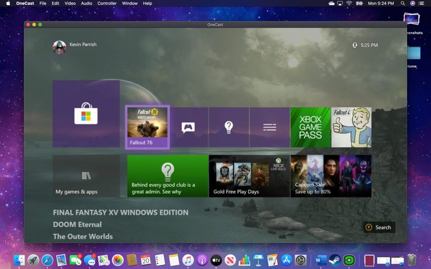
Task: Open News from the dock
Action: (x=230, y=259)
